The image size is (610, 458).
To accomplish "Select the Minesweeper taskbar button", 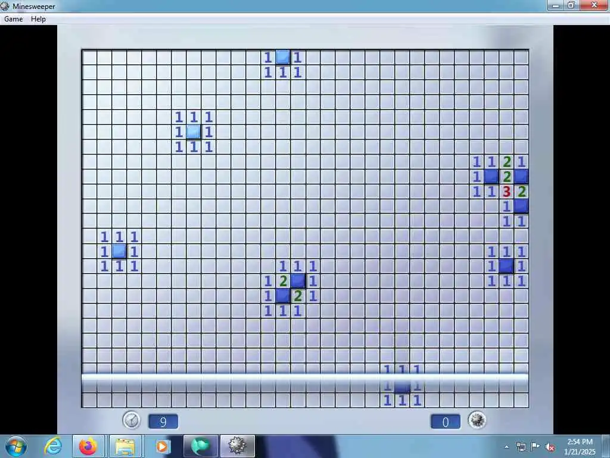I will pyautogui.click(x=238, y=446).
